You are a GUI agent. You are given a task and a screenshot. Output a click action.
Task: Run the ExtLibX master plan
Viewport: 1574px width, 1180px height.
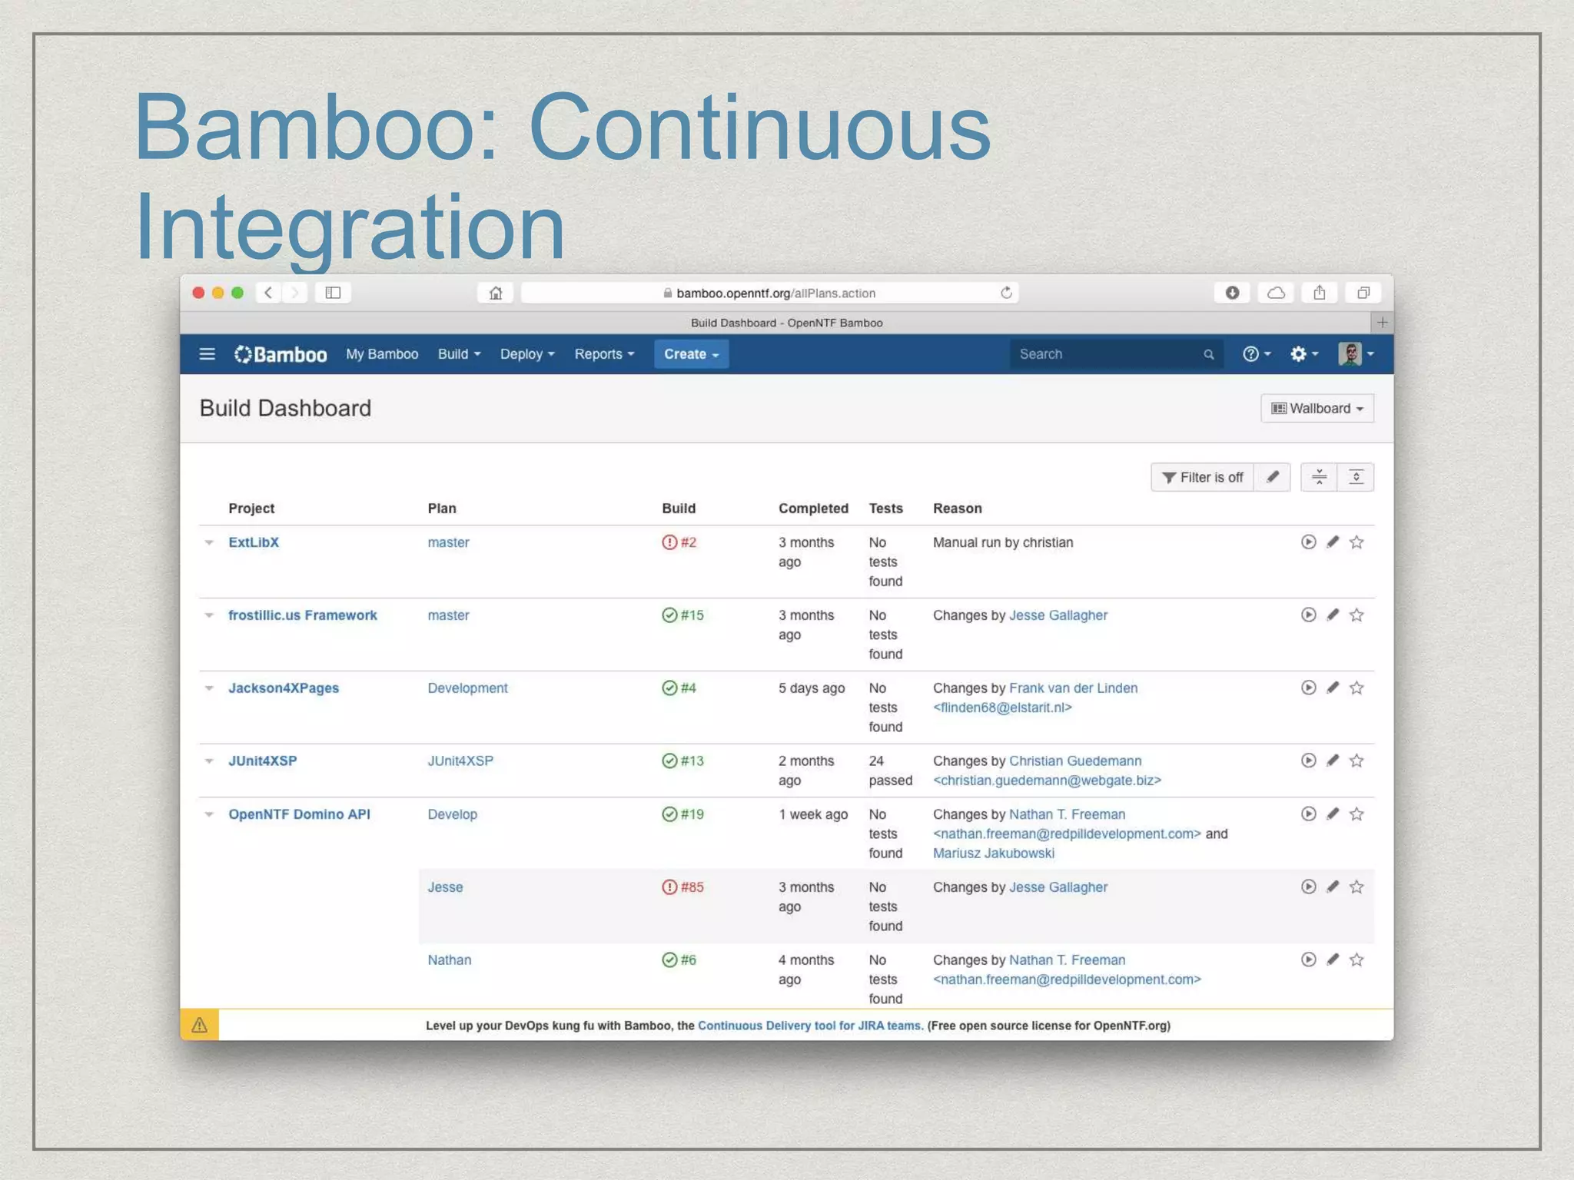(1308, 542)
